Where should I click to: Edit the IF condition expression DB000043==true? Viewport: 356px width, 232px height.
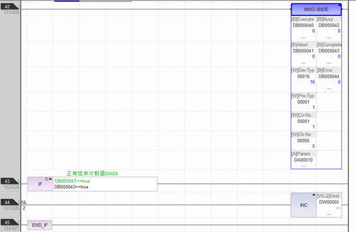(71, 187)
